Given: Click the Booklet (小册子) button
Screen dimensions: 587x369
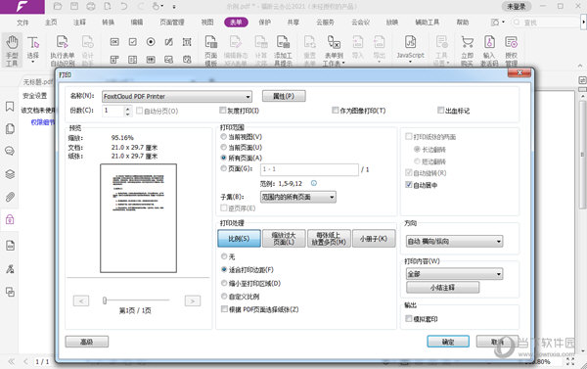Looking at the screenshot, I should (x=374, y=238).
